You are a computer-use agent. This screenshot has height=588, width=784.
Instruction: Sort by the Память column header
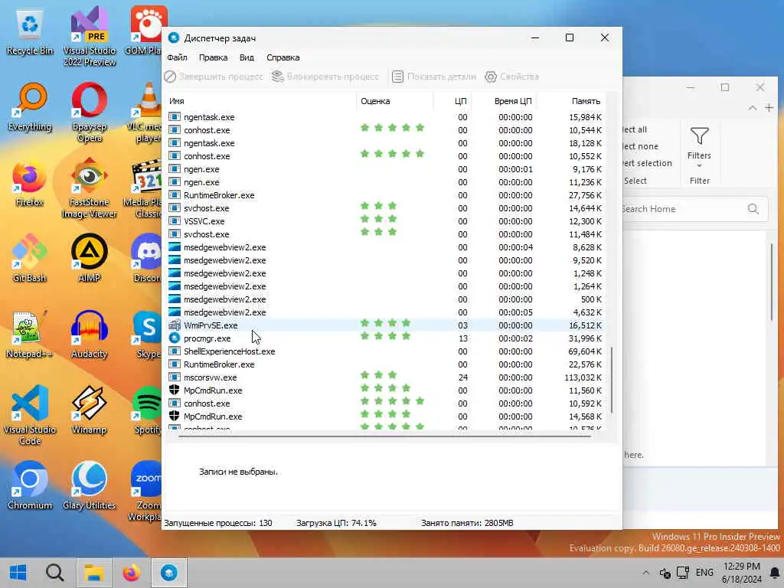click(570, 101)
